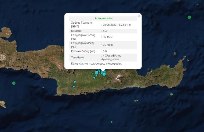204x132 pixels.
Task: Click the upper cyan marker in southwest-central Crete
Action: pyautogui.click(x=75, y=82)
